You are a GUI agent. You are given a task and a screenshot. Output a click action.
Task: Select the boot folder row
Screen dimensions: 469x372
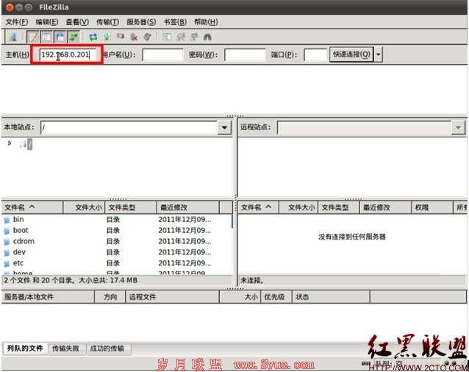tap(117, 231)
